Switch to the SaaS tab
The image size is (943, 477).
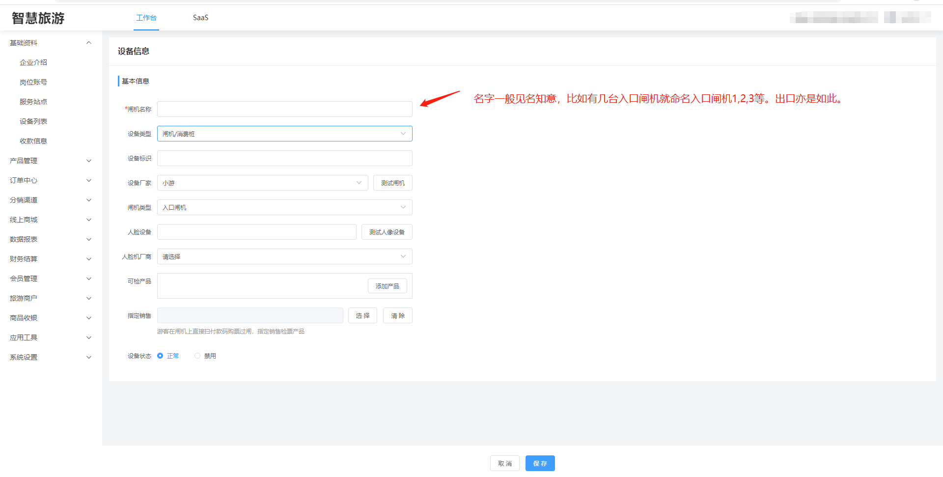tap(200, 18)
